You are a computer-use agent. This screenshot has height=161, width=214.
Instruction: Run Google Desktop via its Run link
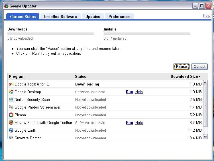click(129, 92)
